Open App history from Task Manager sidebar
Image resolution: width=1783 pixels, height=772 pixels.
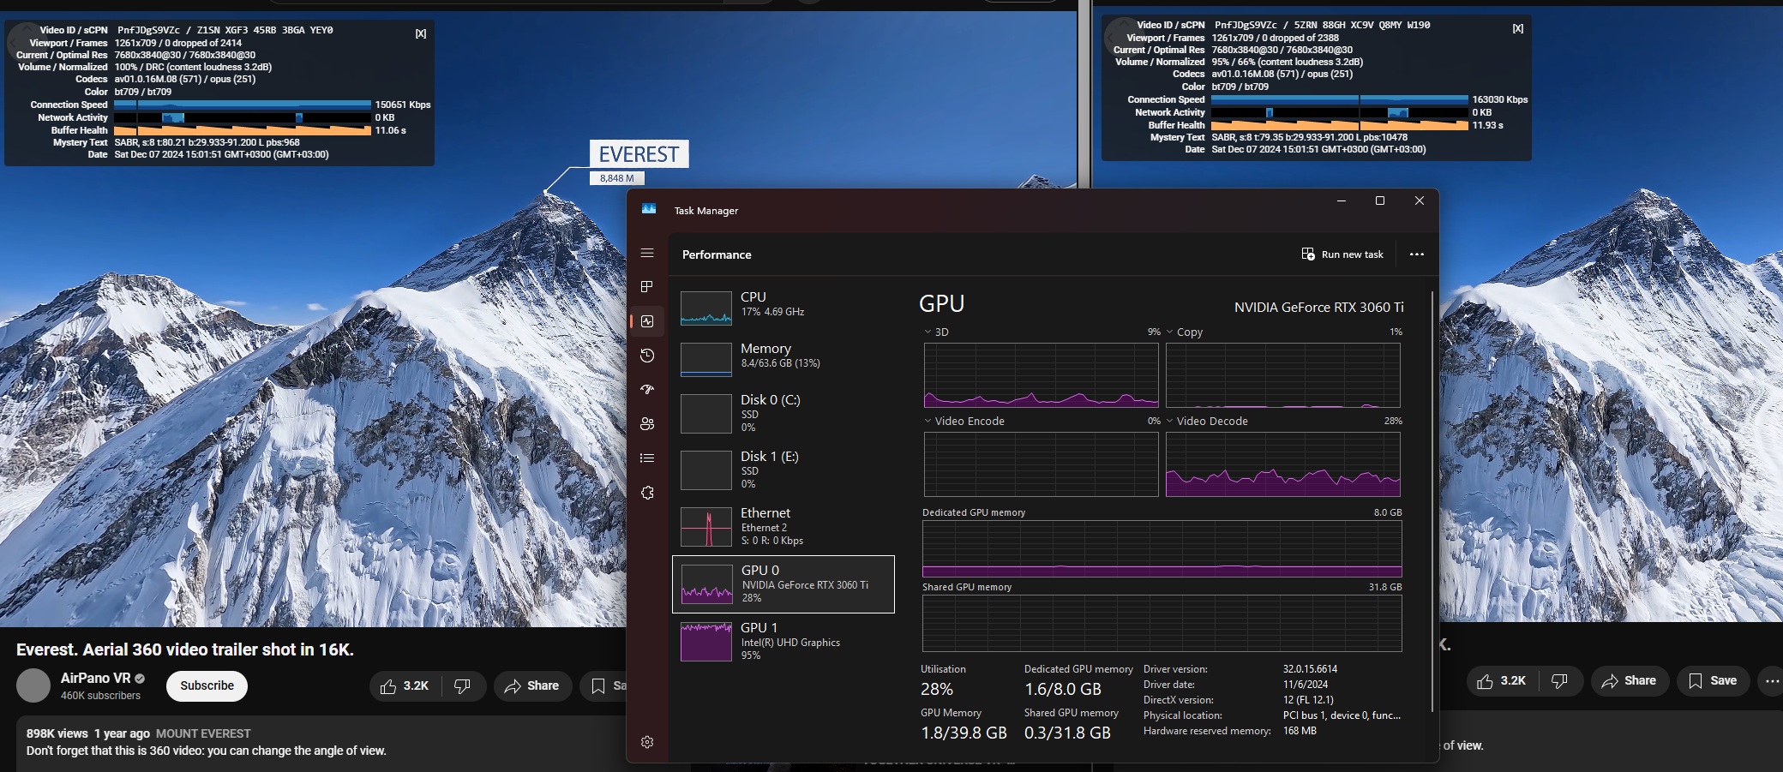tap(647, 356)
